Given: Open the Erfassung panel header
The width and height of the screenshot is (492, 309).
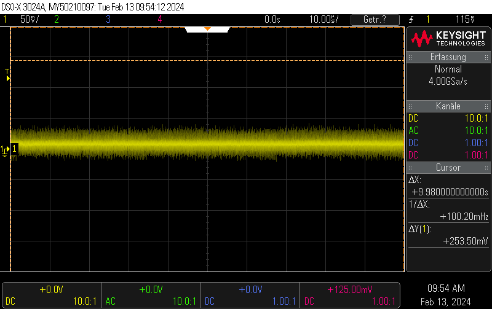Looking at the screenshot, I should point(448,57).
